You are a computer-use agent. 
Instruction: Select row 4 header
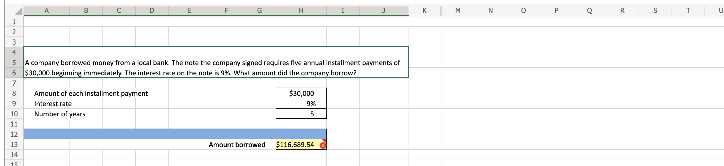click(x=14, y=52)
